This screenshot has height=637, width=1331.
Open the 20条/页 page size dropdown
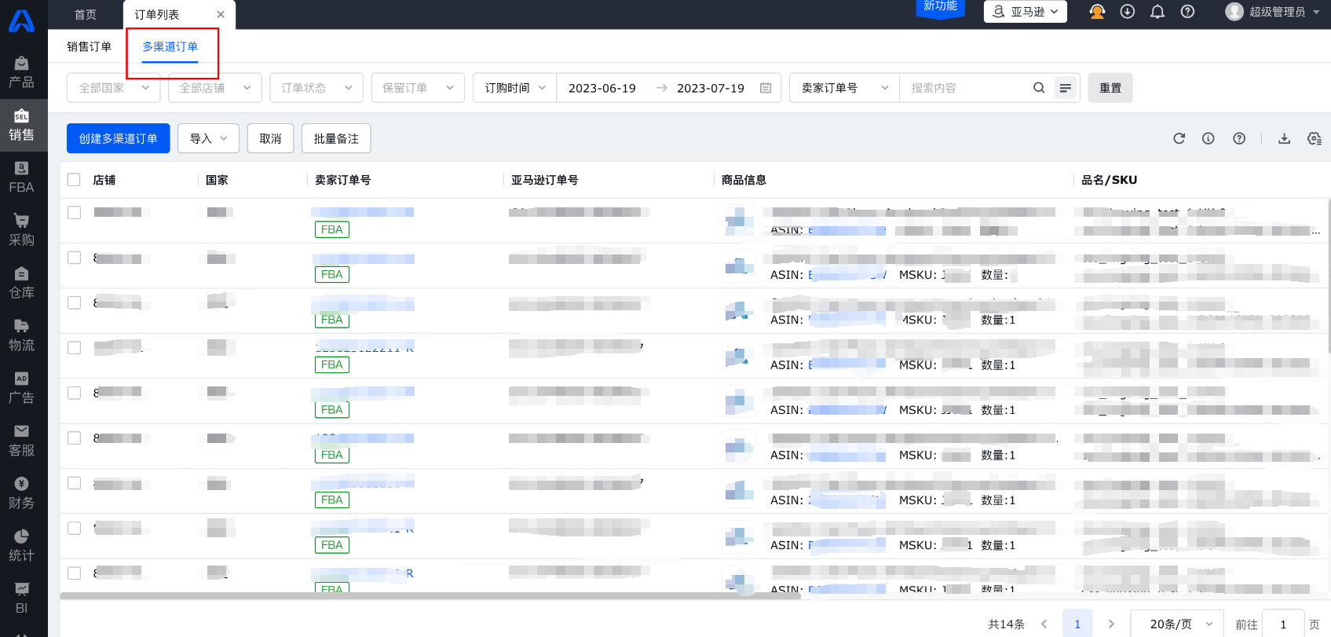pos(1177,624)
